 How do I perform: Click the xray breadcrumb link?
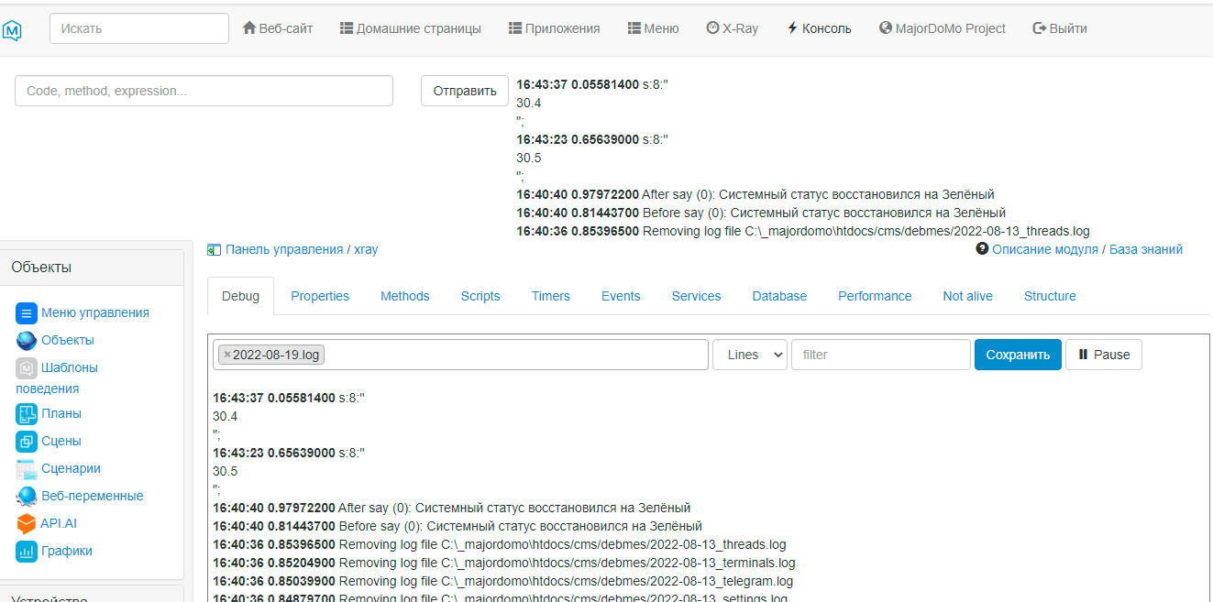point(366,249)
